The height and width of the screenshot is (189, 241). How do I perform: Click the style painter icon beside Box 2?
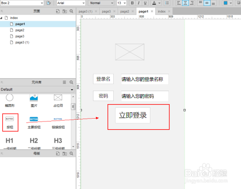coord(49,3)
